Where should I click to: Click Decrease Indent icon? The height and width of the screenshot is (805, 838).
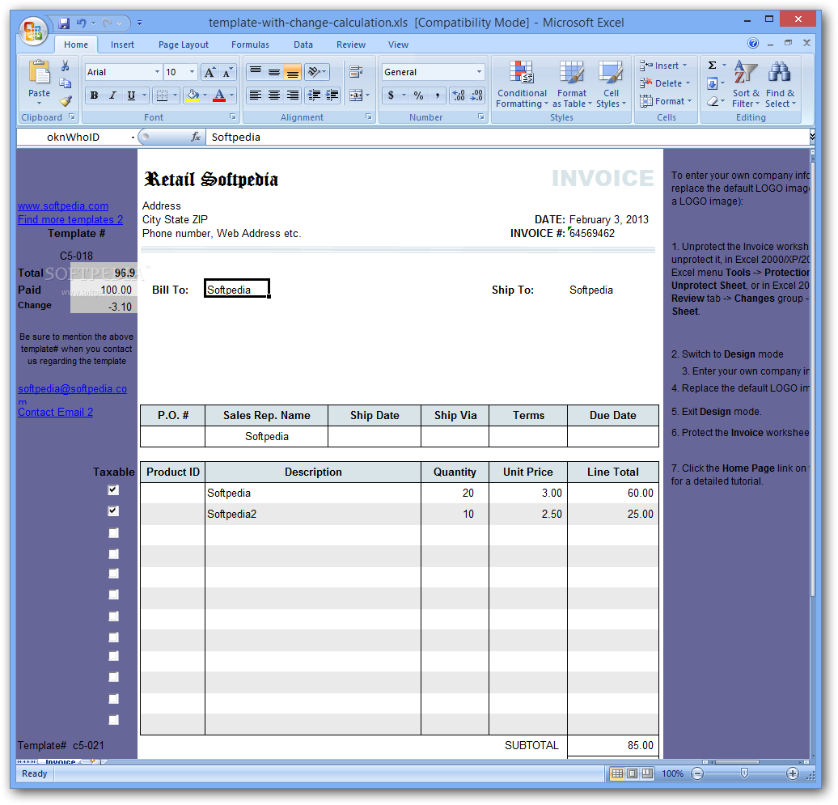tap(314, 95)
